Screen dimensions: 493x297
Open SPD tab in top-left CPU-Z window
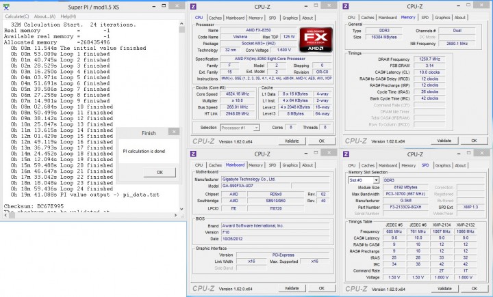click(x=273, y=18)
